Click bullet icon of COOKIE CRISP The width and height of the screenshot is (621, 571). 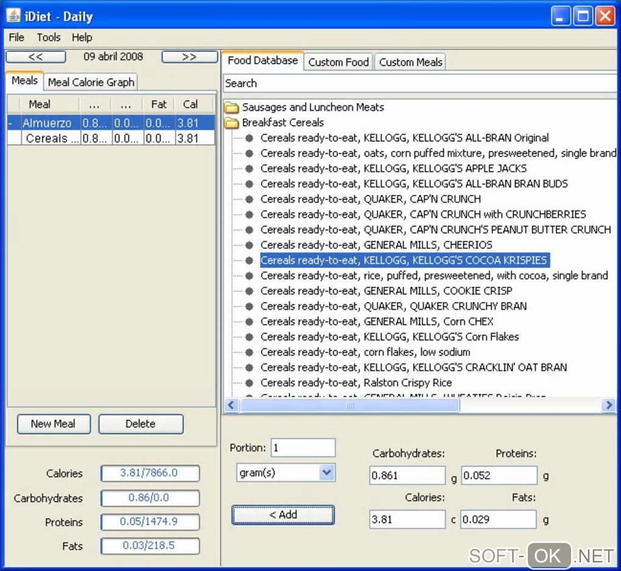[249, 291]
